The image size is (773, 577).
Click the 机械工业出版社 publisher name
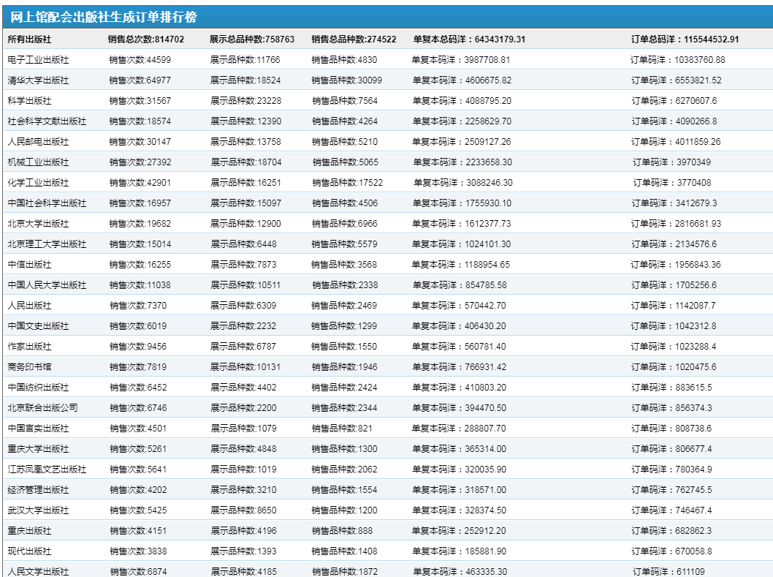tap(38, 162)
